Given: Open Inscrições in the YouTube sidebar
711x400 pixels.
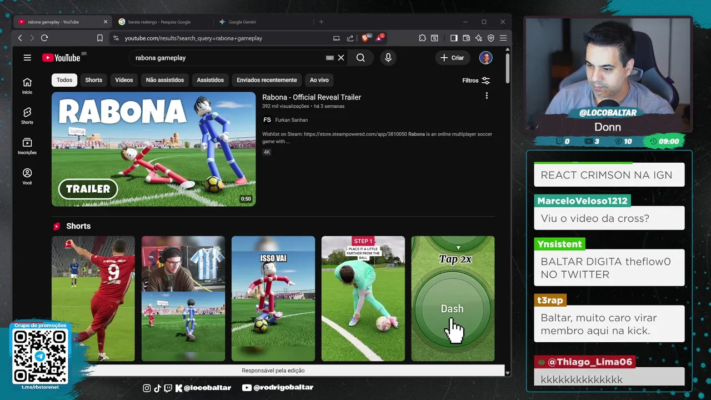Looking at the screenshot, I should click(x=27, y=146).
